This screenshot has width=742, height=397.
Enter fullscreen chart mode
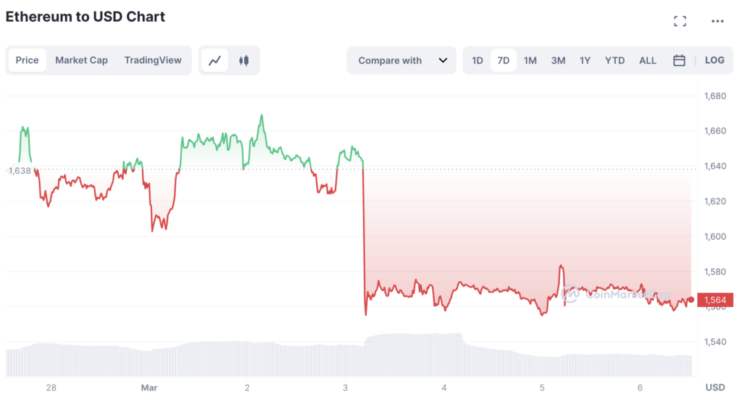[680, 21]
